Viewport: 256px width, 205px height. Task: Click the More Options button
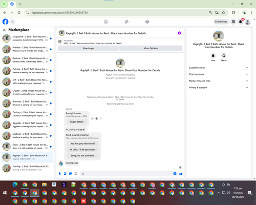(x=151, y=48)
